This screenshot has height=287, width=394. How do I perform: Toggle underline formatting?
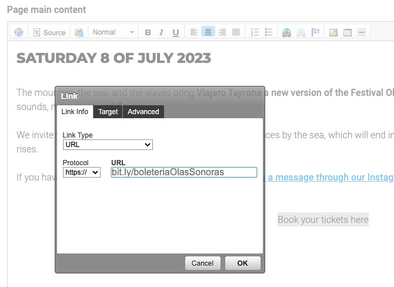(x=175, y=32)
